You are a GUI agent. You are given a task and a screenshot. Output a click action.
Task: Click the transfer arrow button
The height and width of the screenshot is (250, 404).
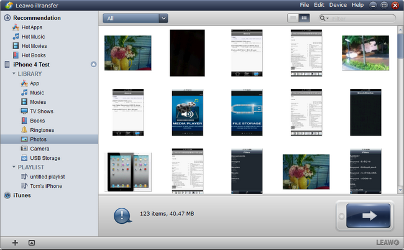pos(368,215)
